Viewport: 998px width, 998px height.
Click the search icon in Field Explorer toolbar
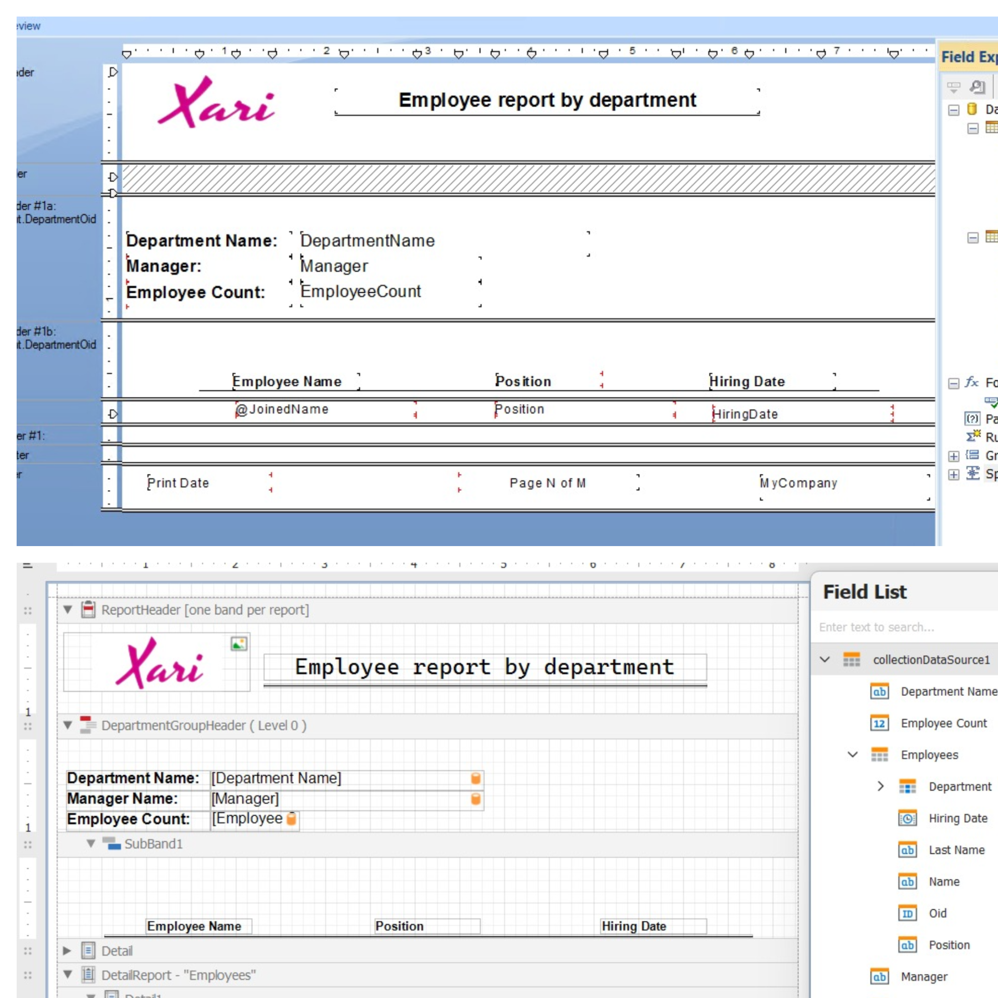pos(976,86)
